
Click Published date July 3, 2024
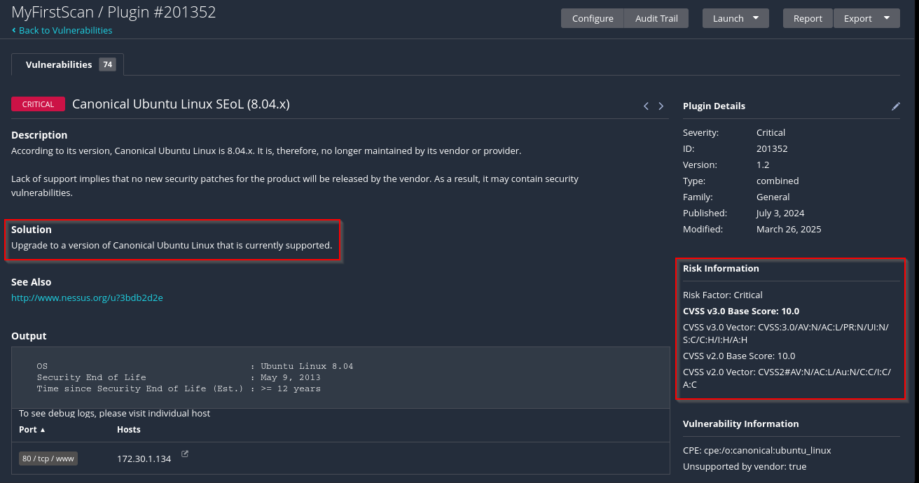point(780,213)
